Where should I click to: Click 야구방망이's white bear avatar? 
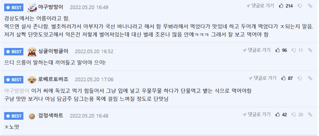coord(32,7)
